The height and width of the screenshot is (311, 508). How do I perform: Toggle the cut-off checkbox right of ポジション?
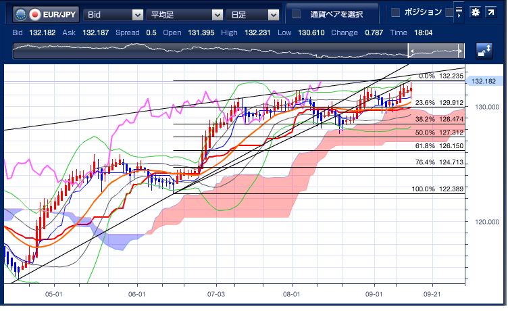point(449,12)
